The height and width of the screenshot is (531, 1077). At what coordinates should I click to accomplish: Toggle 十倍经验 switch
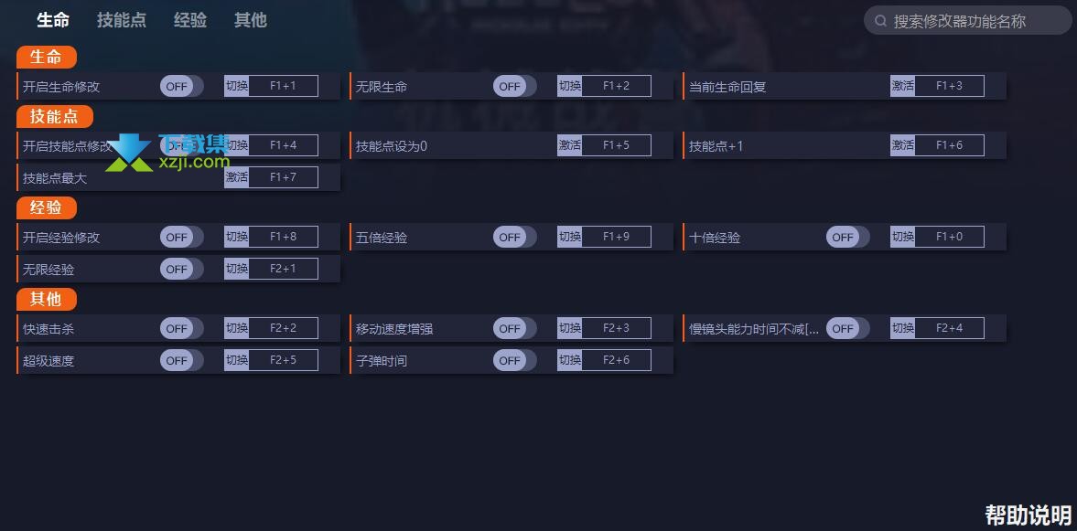tap(847, 237)
